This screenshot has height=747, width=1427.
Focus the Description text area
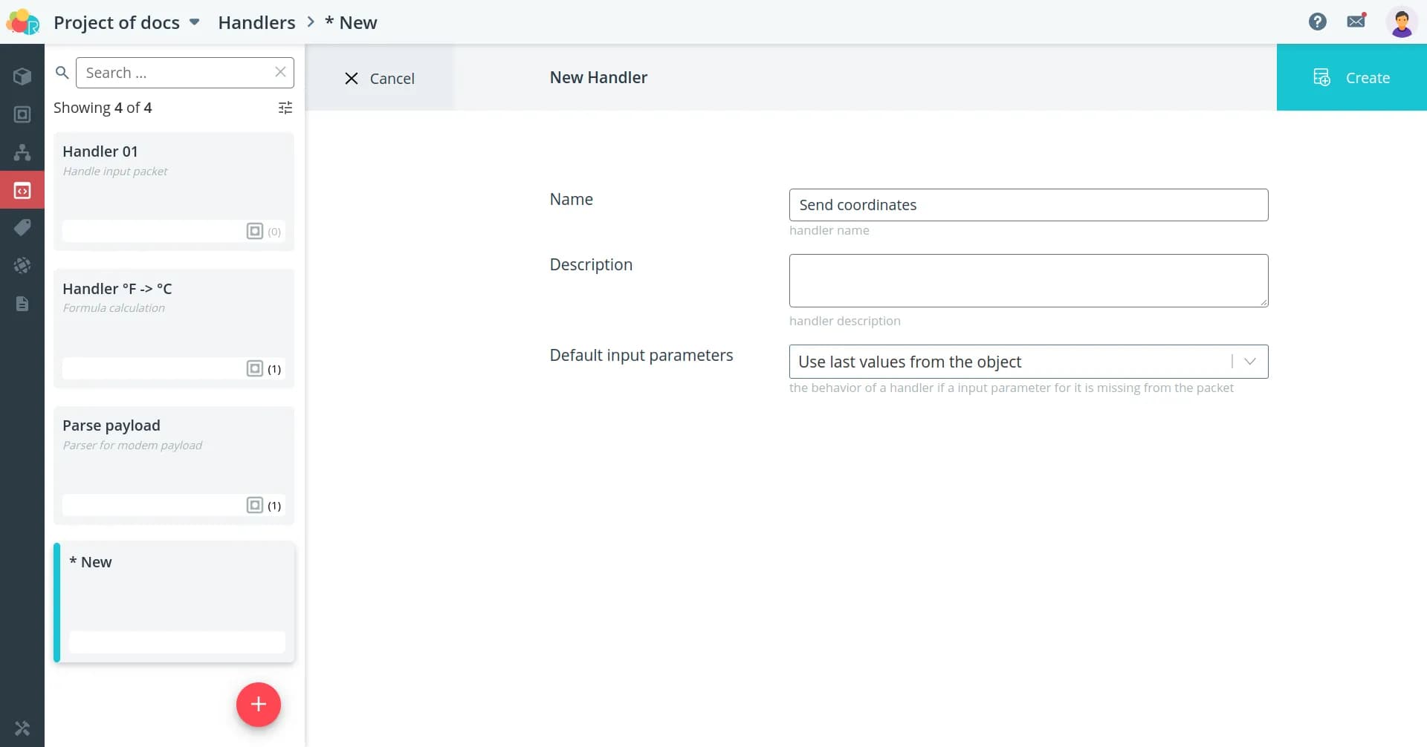pos(1028,281)
